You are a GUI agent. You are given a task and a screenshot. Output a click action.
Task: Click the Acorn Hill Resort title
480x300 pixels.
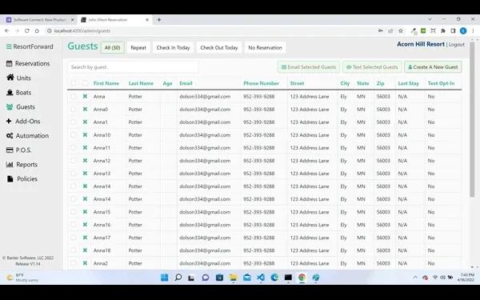[x=421, y=44]
